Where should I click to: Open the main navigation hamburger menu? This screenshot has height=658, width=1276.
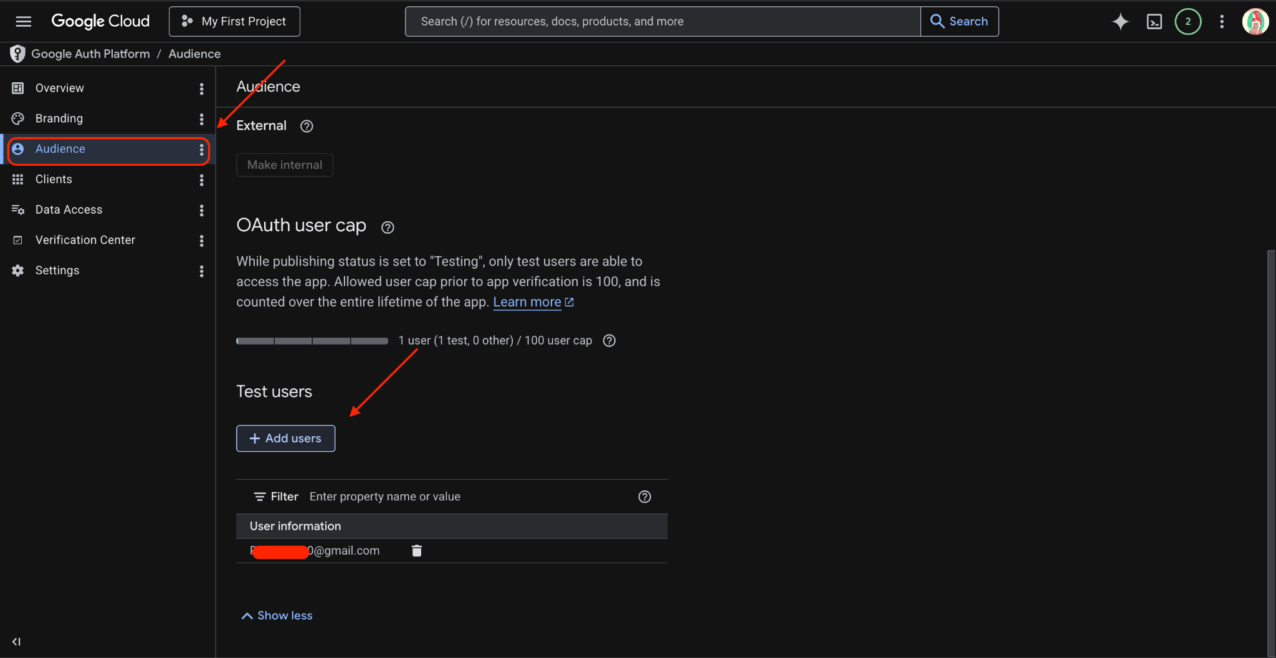(24, 21)
